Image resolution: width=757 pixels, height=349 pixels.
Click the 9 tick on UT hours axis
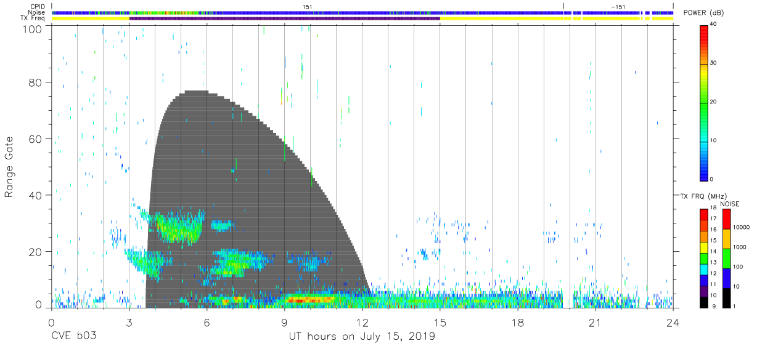[x=284, y=322]
